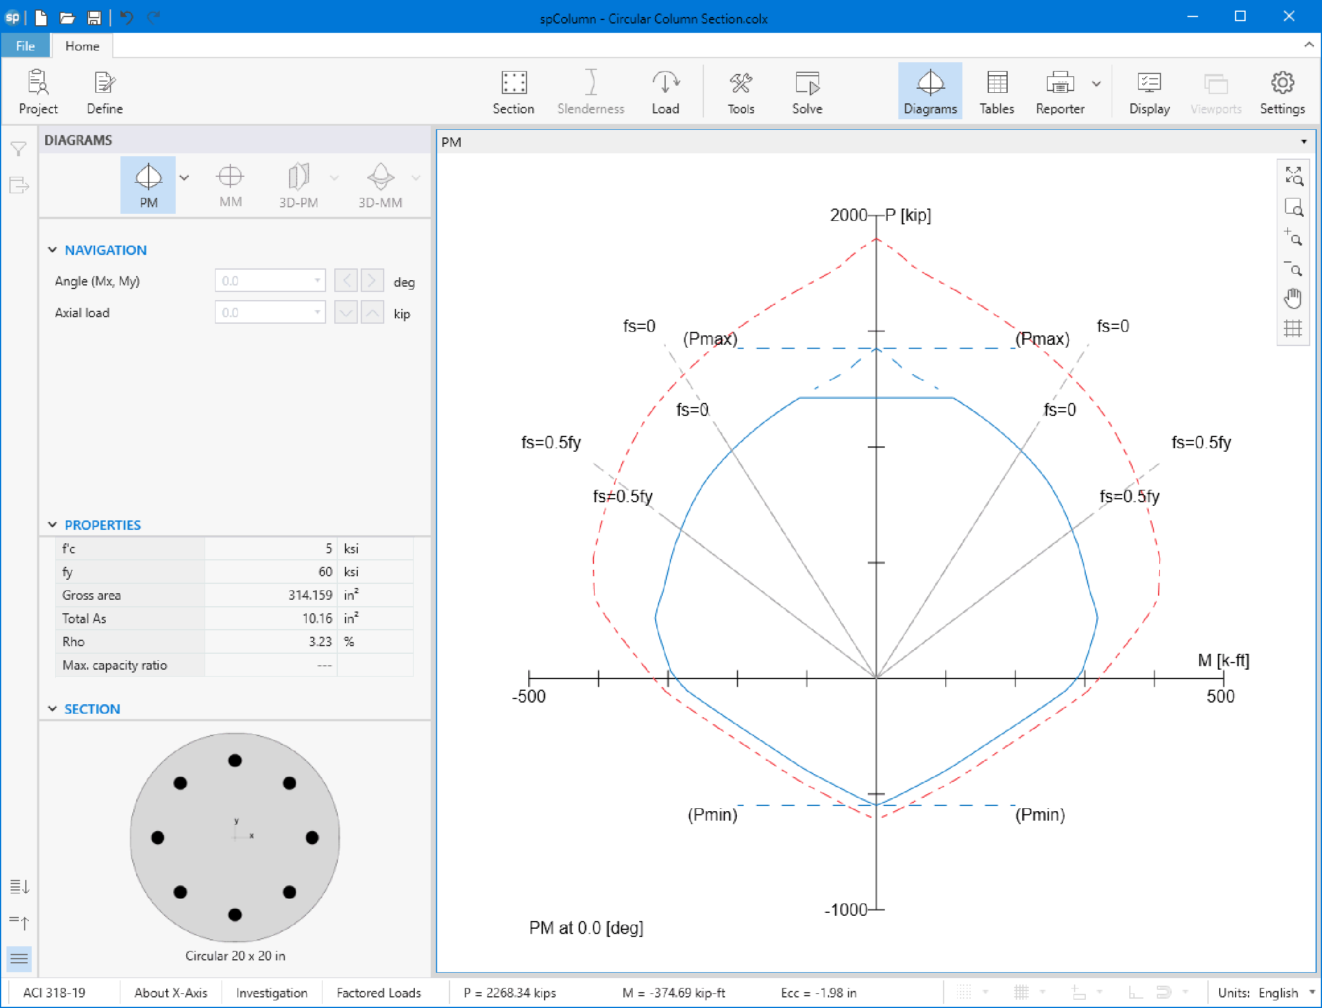This screenshot has width=1322, height=1008.
Task: Click the export icon in left sidebar
Action: tap(19, 185)
